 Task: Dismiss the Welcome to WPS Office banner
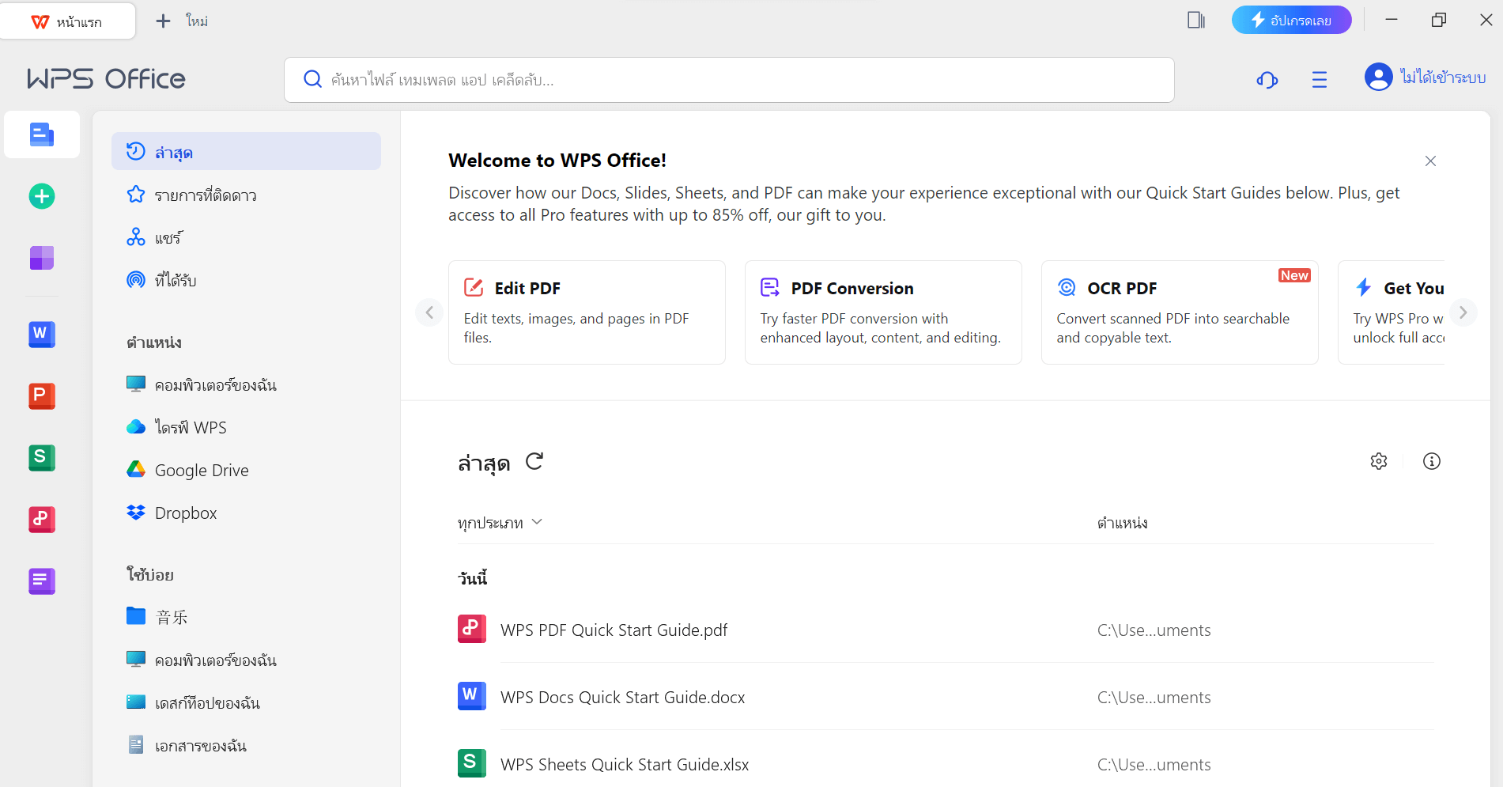[x=1430, y=161]
